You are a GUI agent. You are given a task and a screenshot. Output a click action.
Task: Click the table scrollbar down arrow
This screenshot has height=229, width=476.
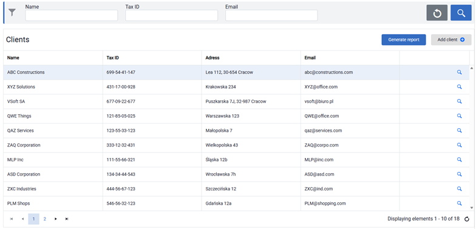[x=472, y=208]
